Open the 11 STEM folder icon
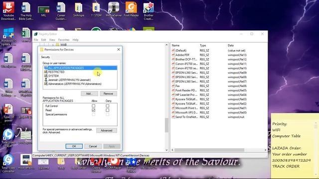Viewport: 319px width, 179px height. pos(96,9)
